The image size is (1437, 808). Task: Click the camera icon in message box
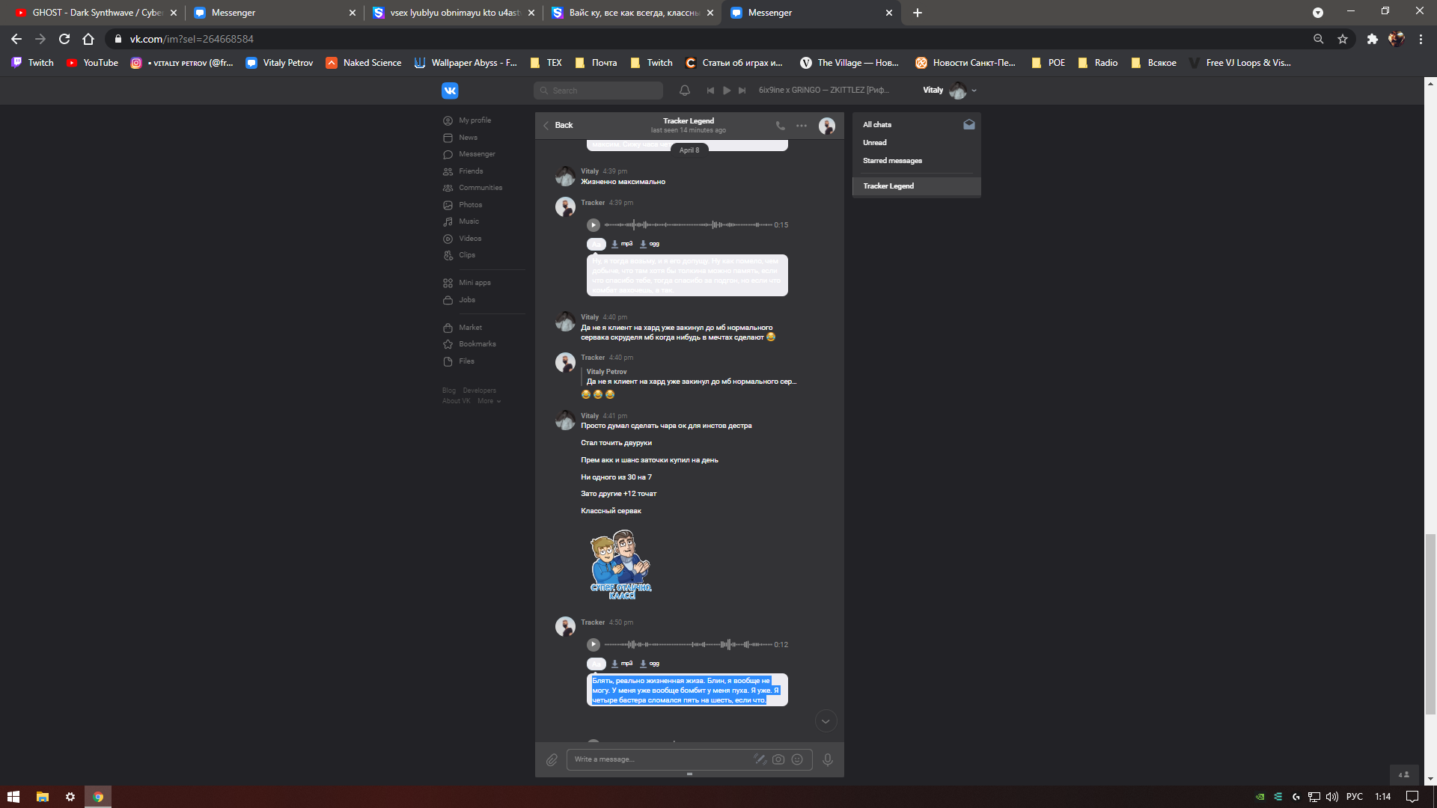coord(778,759)
